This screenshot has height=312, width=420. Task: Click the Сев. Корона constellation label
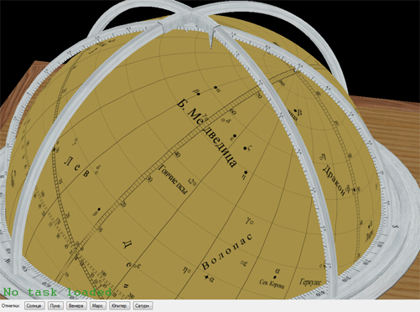point(272,284)
